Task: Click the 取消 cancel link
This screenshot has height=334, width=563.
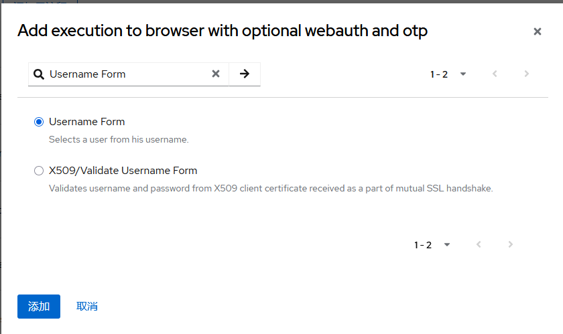Action: pyautogui.click(x=87, y=307)
